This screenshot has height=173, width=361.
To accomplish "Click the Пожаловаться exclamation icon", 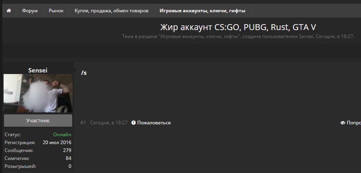I will pos(133,123).
